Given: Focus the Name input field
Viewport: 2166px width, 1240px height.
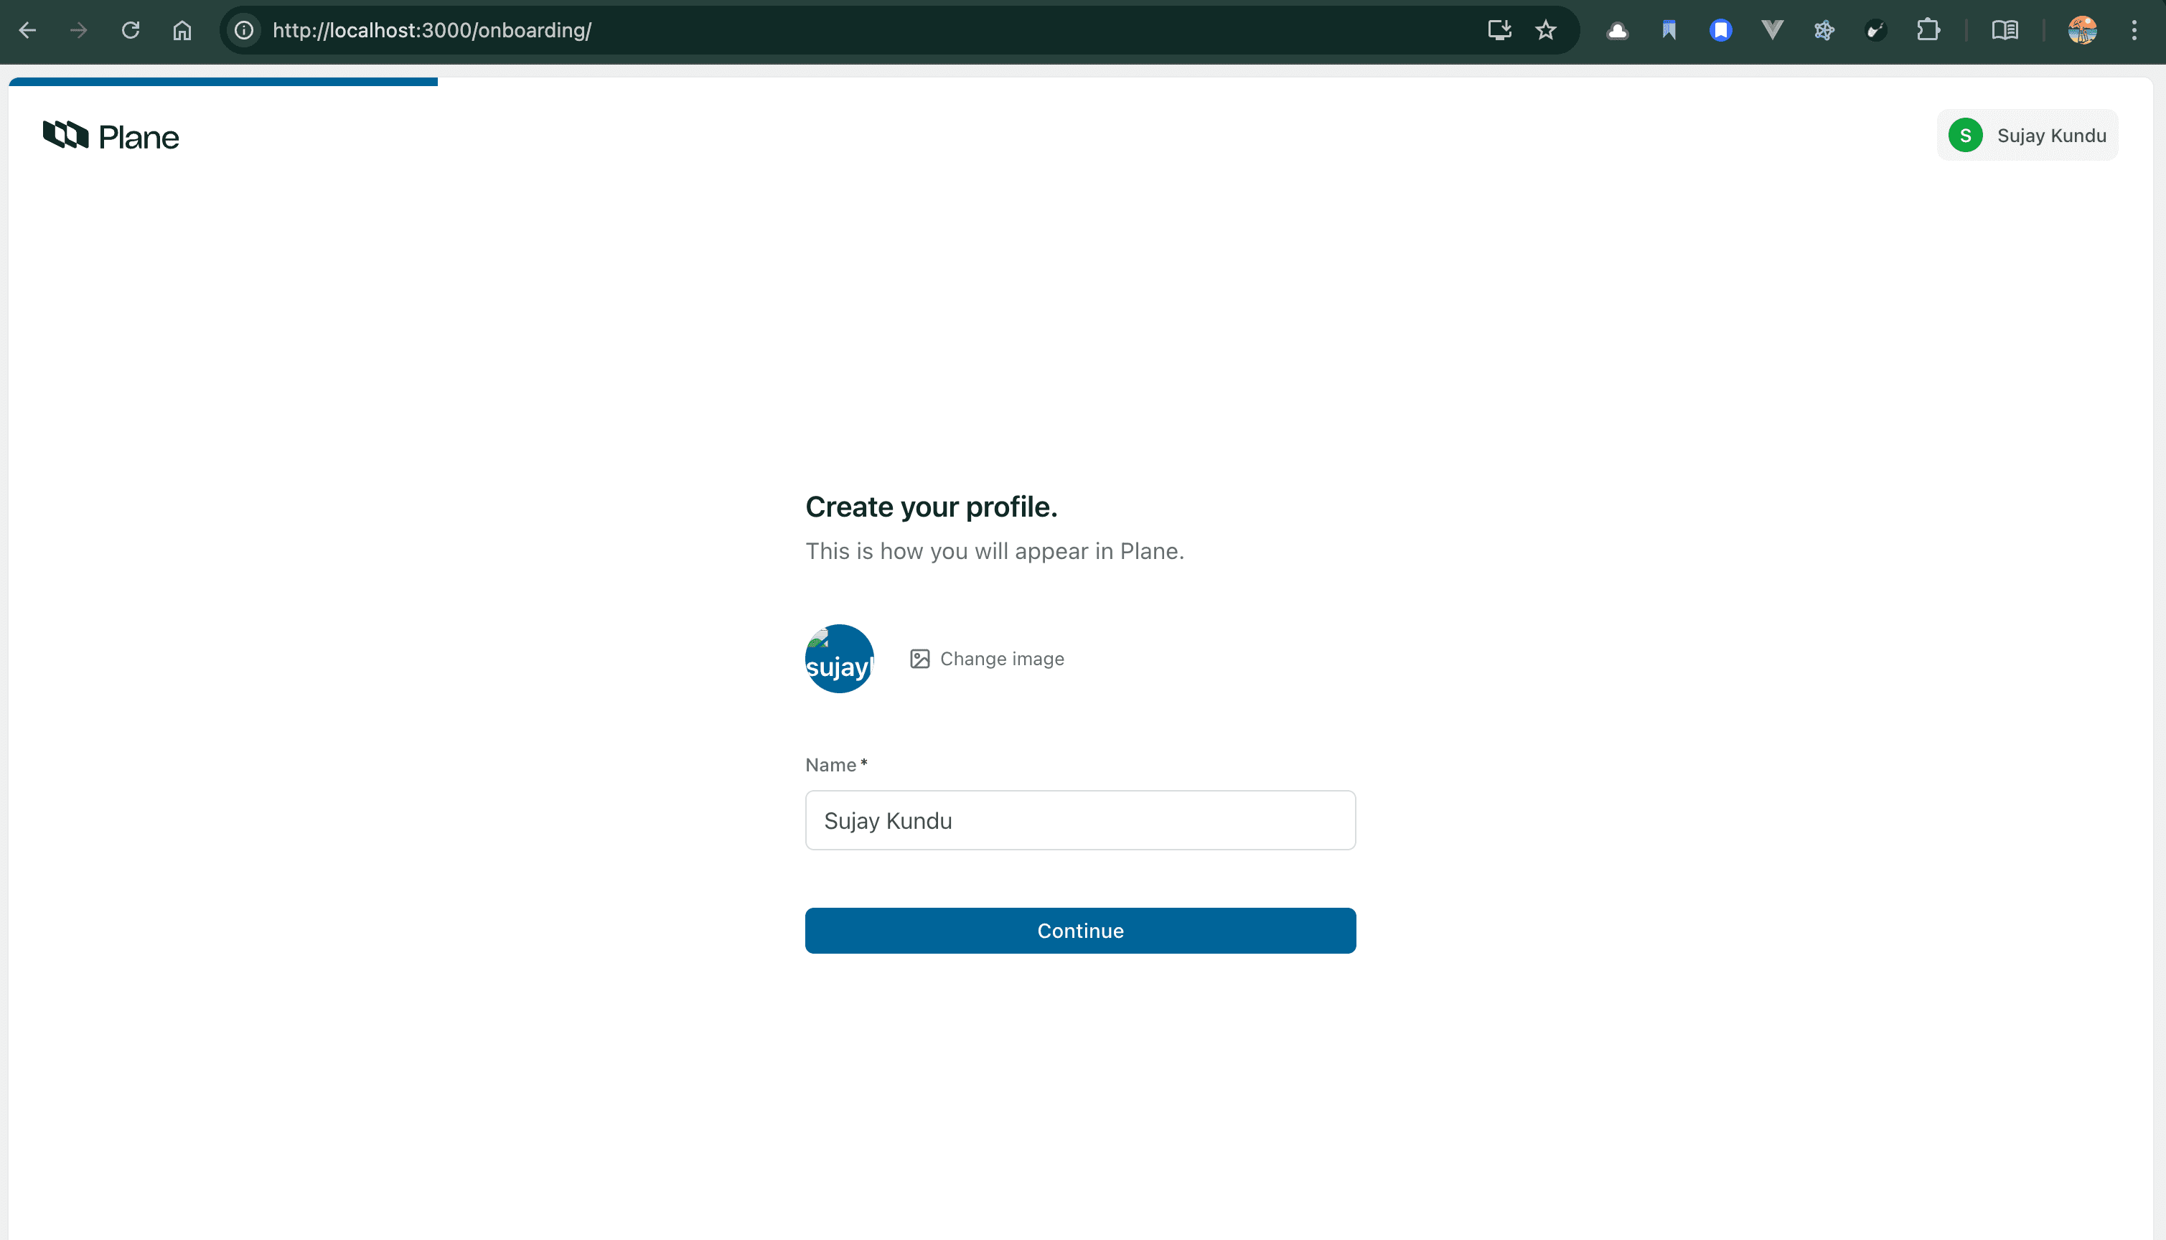Looking at the screenshot, I should click(x=1080, y=820).
